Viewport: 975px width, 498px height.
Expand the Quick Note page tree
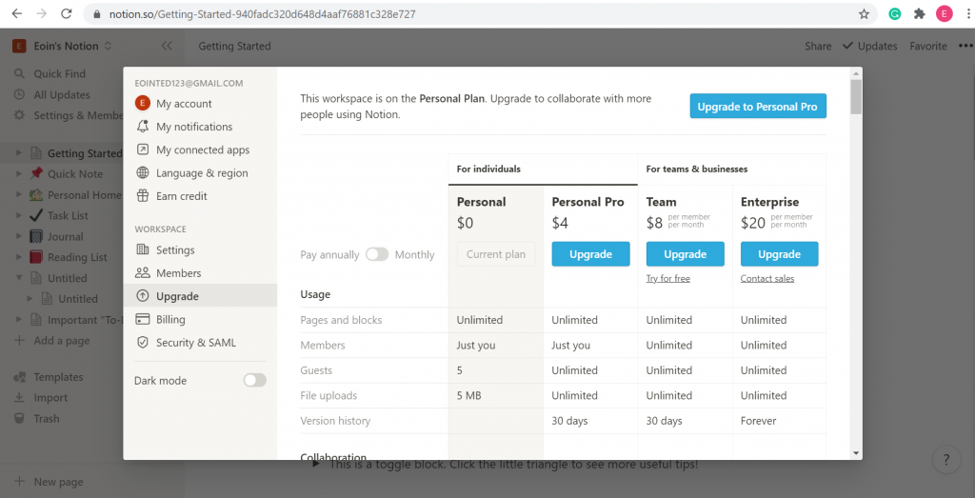(19, 173)
